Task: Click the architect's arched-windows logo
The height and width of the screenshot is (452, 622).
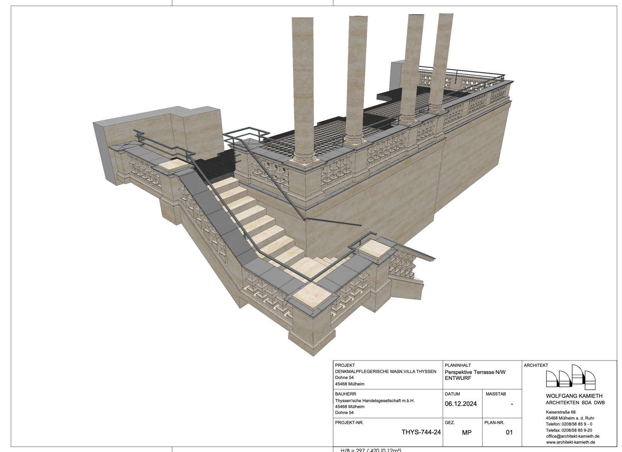Action: point(571,376)
